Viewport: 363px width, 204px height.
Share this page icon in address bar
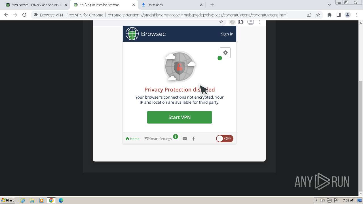[309, 15]
